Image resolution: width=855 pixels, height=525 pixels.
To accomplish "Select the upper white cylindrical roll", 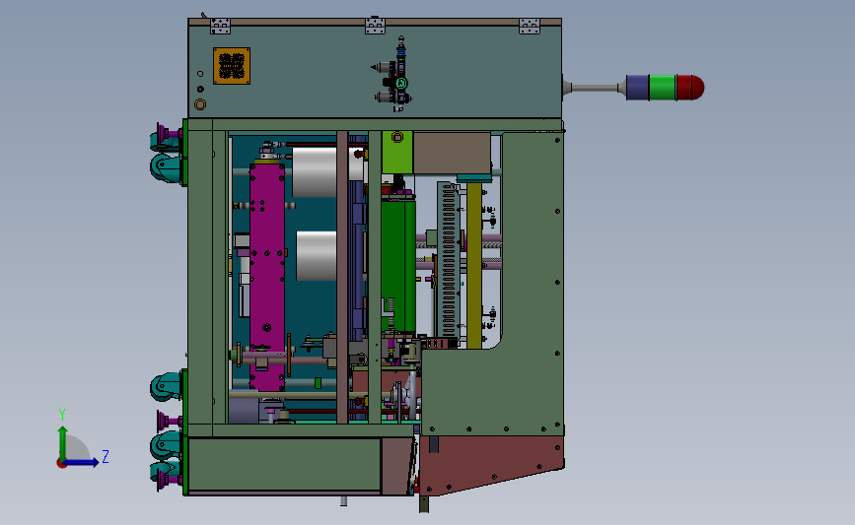I will 315,171.
